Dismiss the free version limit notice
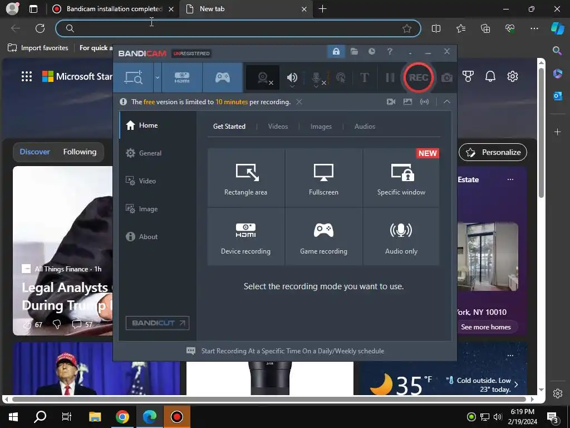Viewport: 570px width, 428px height. [299, 102]
